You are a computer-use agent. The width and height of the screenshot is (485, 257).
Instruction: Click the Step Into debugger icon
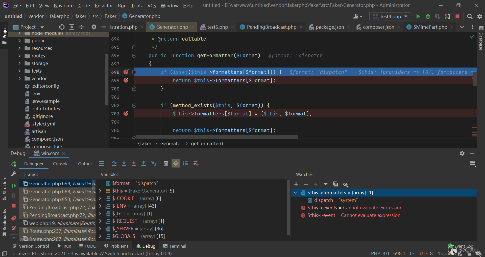tap(124, 164)
